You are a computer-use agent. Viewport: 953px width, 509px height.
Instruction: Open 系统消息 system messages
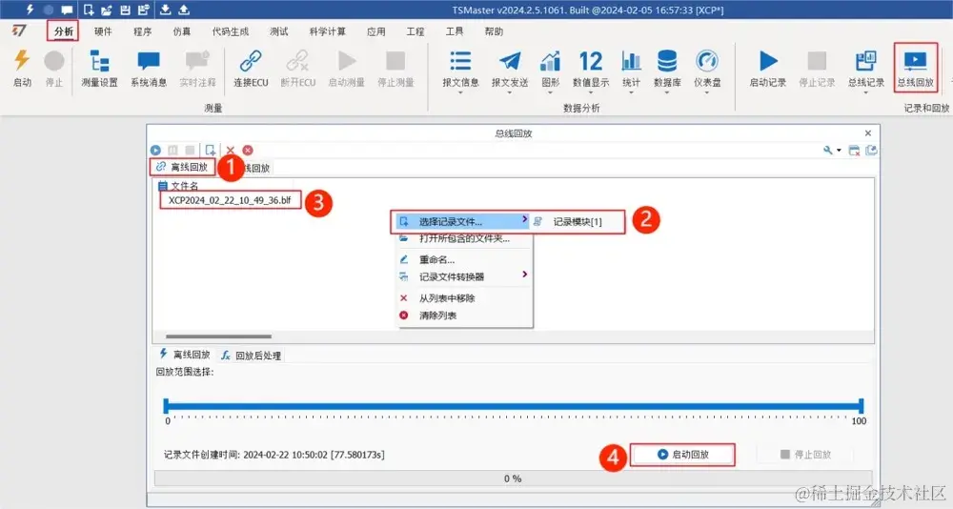[x=149, y=69]
